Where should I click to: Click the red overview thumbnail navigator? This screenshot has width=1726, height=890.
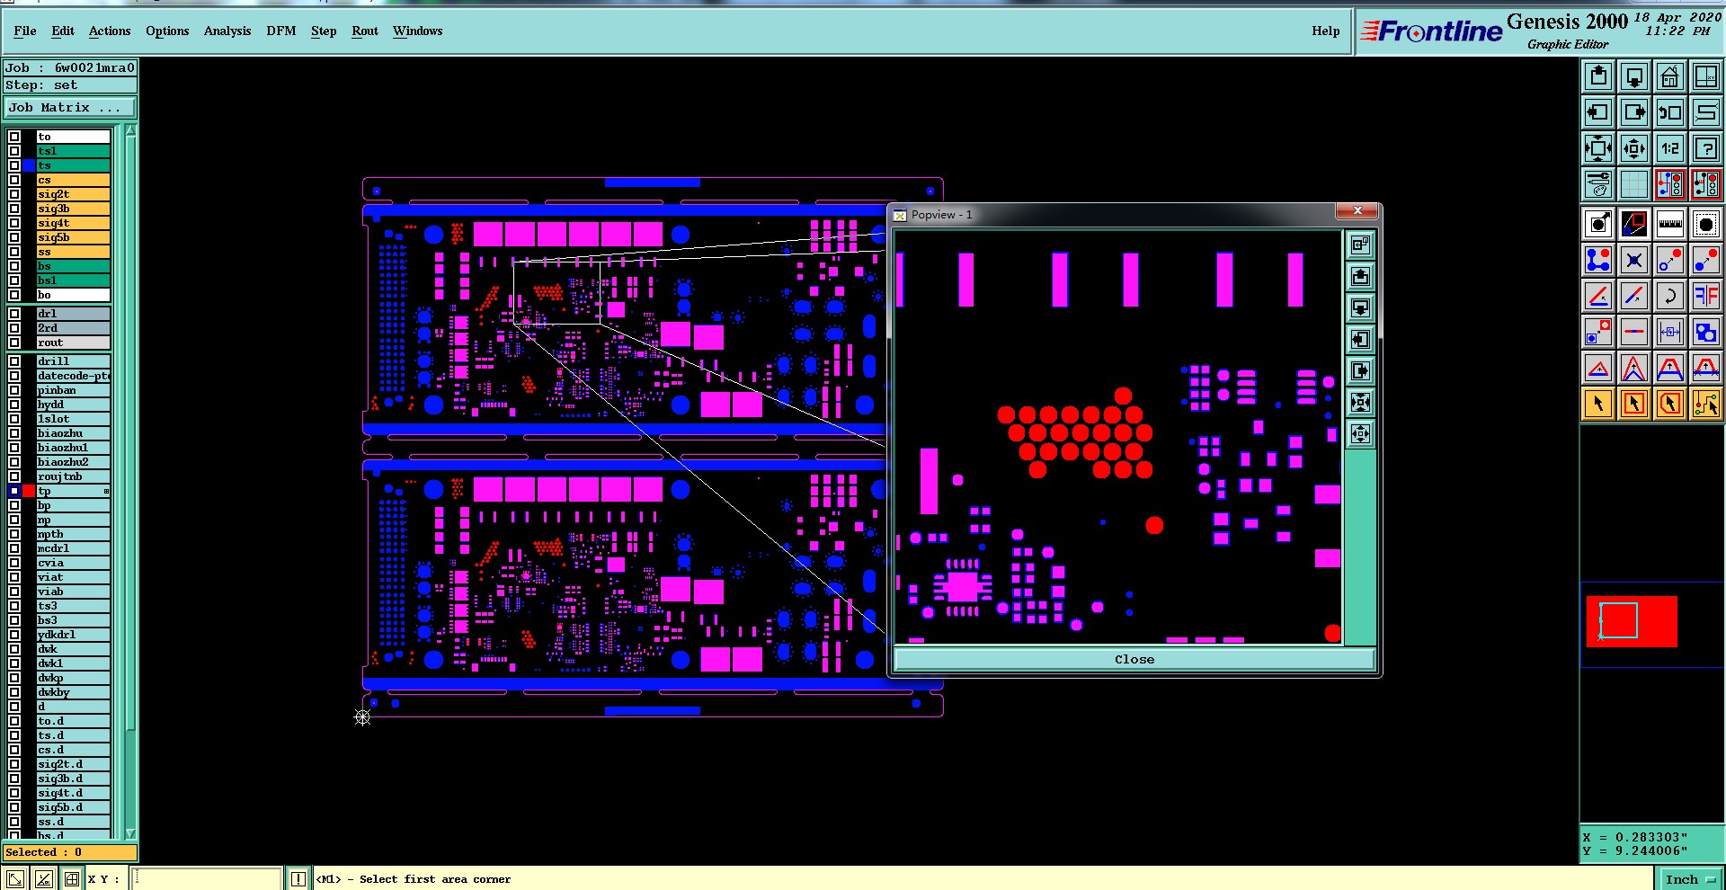[x=1632, y=621]
